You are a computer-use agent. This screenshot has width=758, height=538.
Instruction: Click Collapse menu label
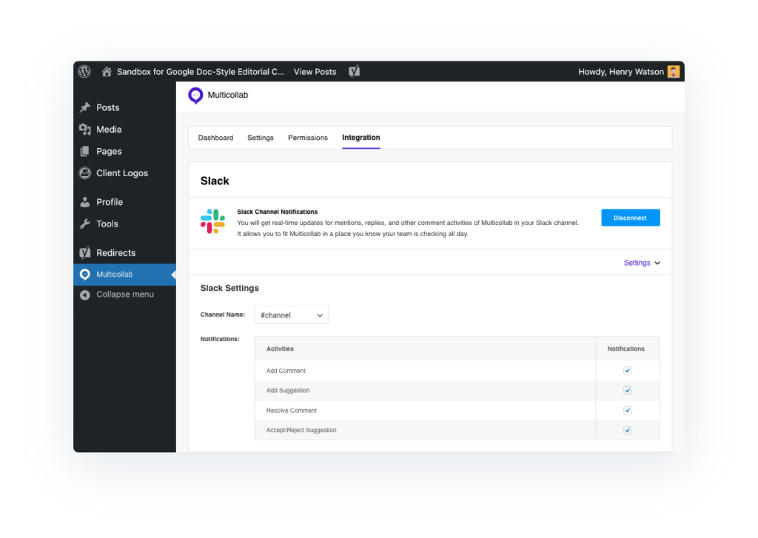125,295
